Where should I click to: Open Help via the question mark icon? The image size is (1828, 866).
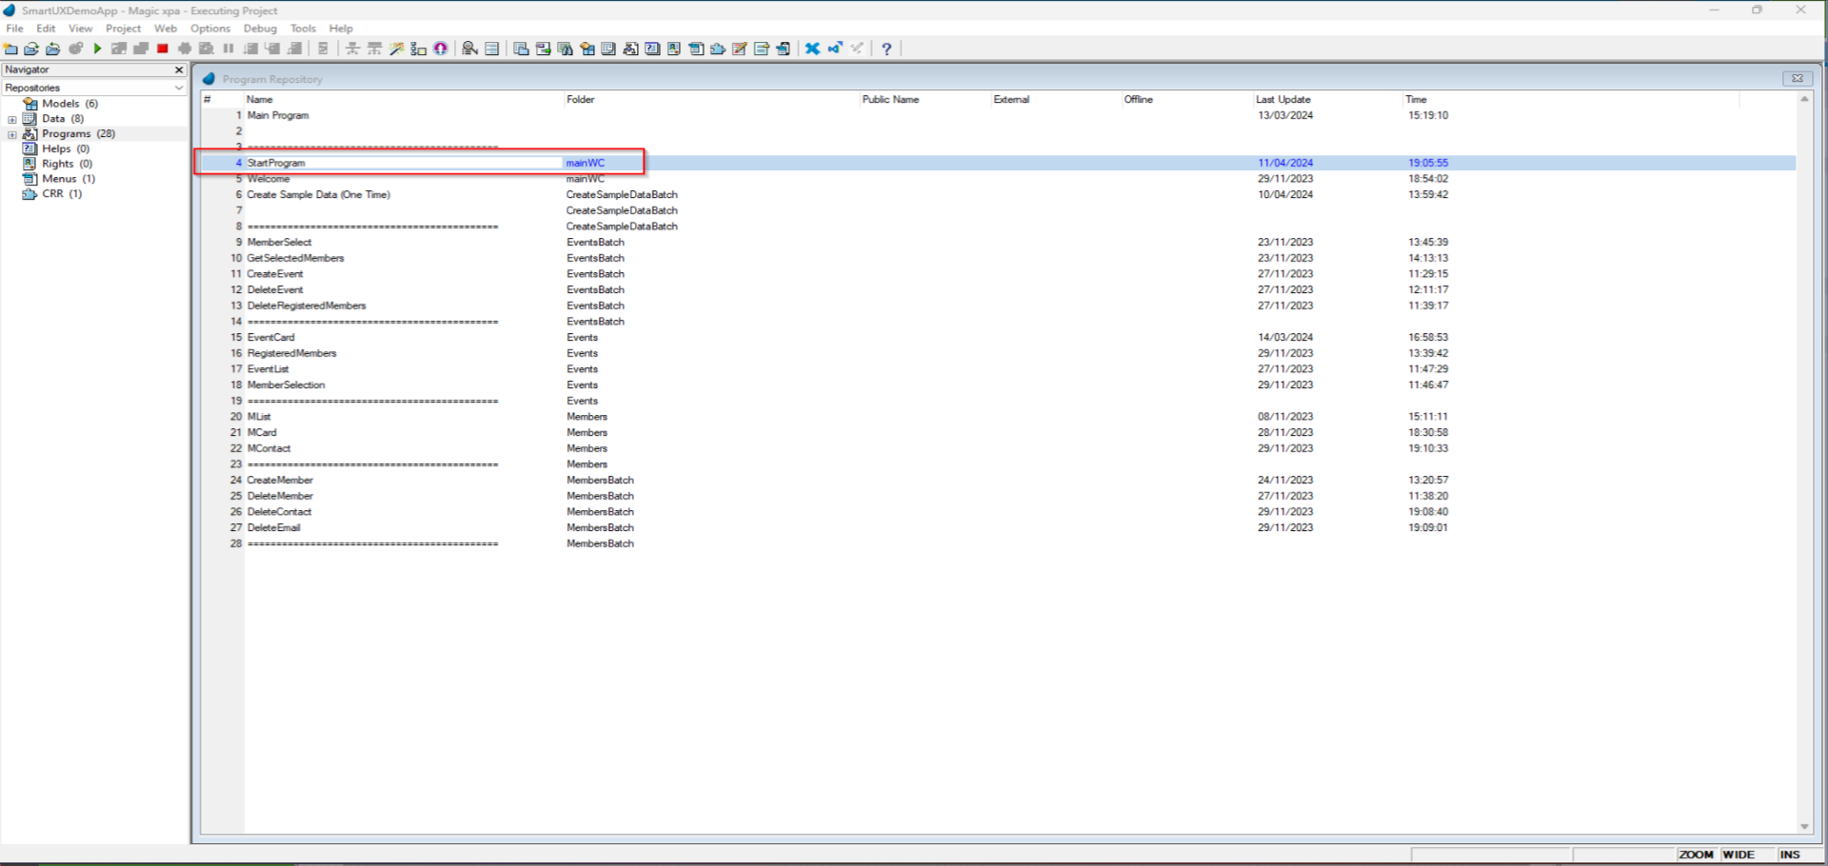[x=886, y=49]
